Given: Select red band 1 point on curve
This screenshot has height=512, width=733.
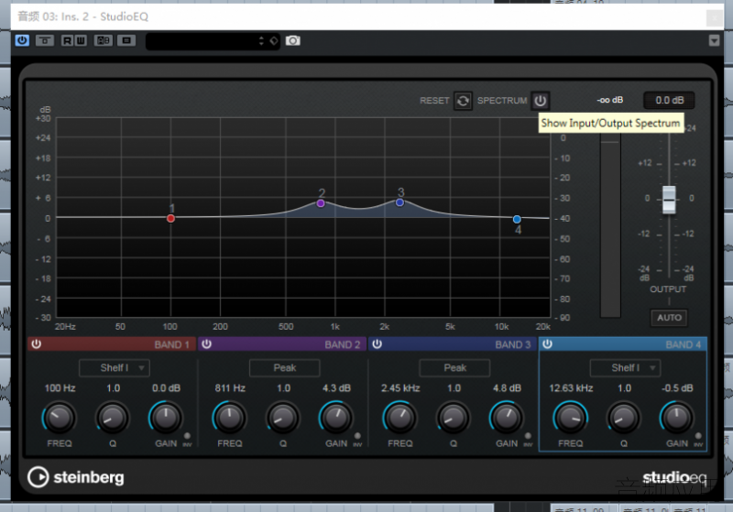Looking at the screenshot, I should [x=170, y=218].
